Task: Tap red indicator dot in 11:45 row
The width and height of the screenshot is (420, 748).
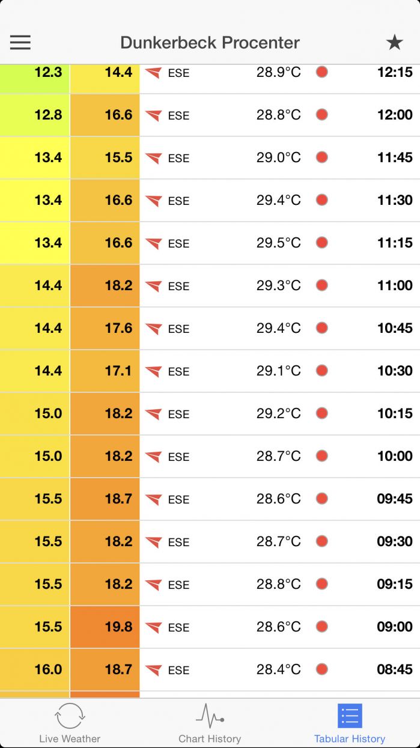Action: (x=322, y=157)
